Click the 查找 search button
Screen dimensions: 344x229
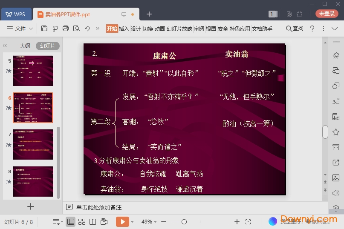(295, 29)
